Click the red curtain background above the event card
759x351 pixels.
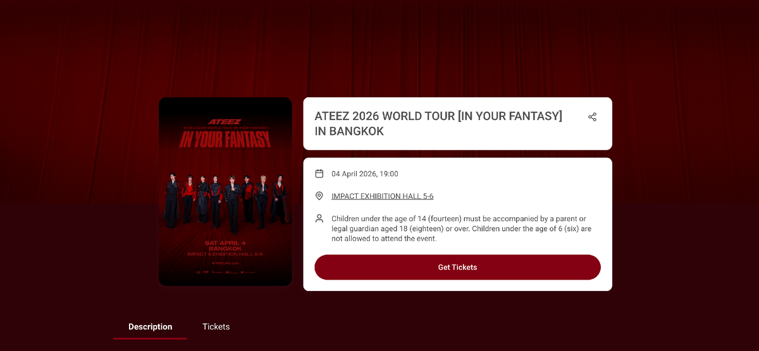coord(379,44)
